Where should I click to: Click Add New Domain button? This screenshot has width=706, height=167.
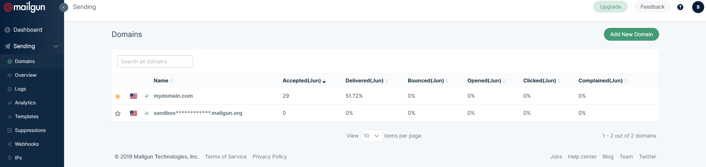click(631, 34)
